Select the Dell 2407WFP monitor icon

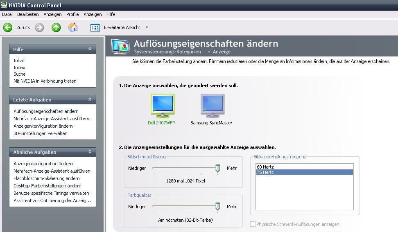click(x=163, y=106)
